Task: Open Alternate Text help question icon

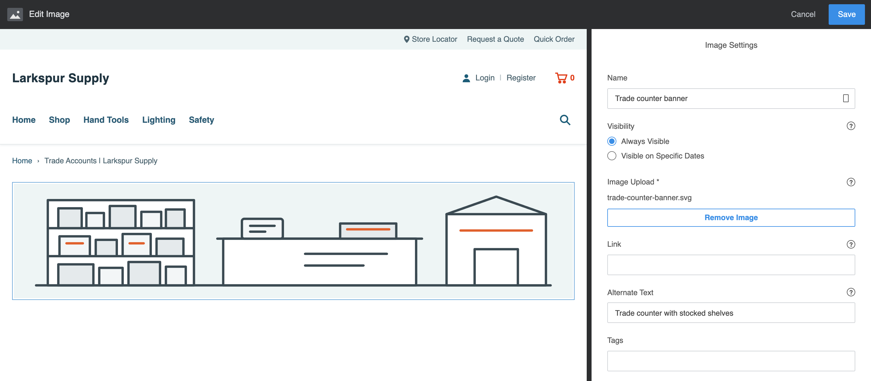Action: (850, 292)
